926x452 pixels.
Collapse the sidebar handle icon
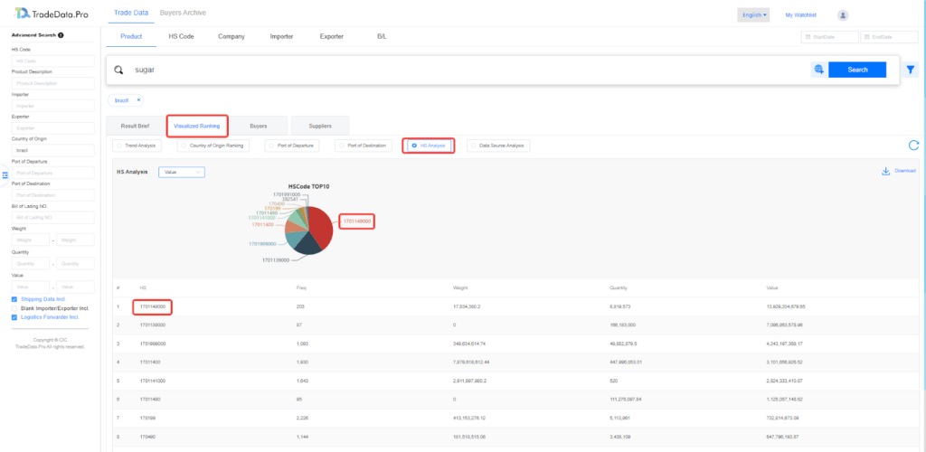5,174
